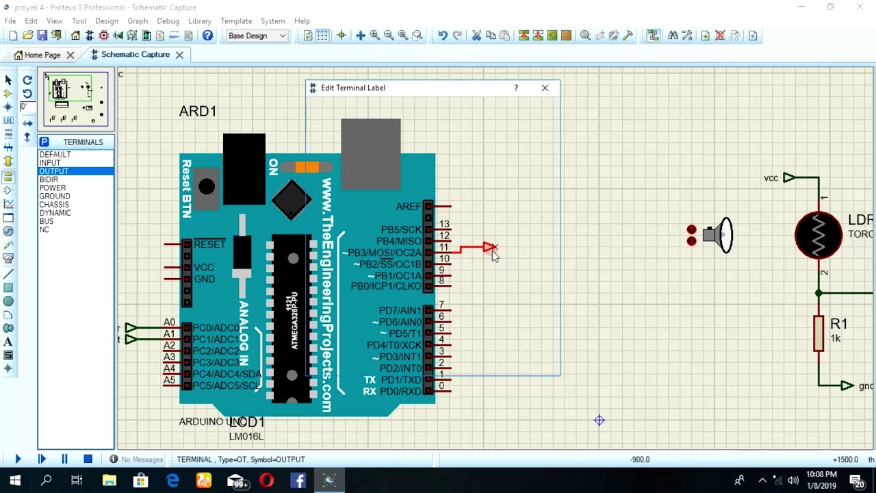Click the P pick terminals button
Viewport: 876px width, 493px height.
click(44, 142)
